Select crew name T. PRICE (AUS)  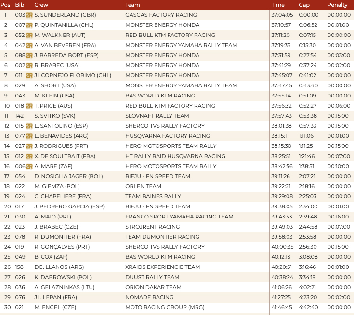[x=53, y=106]
